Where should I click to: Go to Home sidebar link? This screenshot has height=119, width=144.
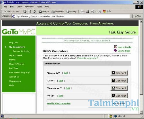(12, 60)
